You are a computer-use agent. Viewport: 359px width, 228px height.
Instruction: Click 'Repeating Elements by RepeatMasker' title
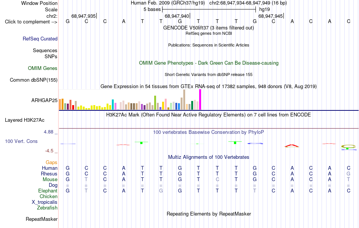[209, 214]
